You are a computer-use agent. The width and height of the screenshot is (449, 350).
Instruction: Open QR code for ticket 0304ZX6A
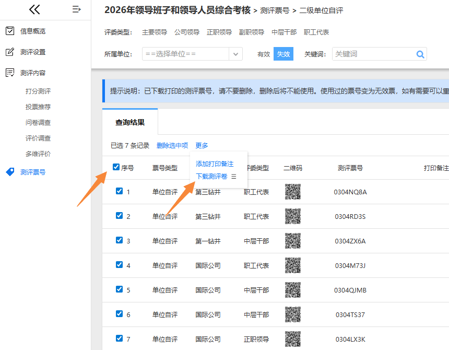click(x=293, y=241)
